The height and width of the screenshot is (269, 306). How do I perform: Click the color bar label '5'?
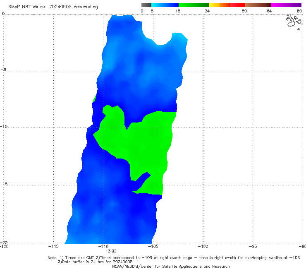152,11
